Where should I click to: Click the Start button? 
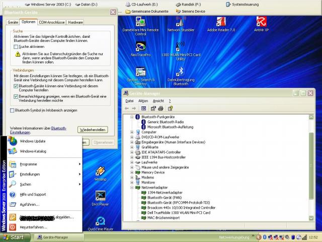[x=15, y=237]
